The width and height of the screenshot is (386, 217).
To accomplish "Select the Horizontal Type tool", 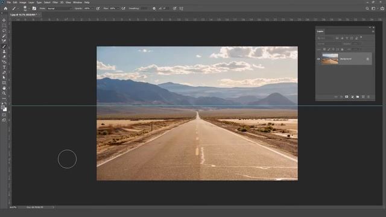I will tap(4, 67).
